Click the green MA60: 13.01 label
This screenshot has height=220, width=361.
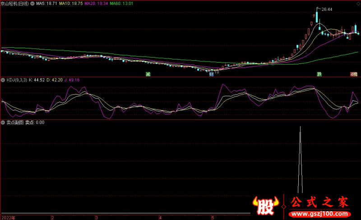pos(121,4)
